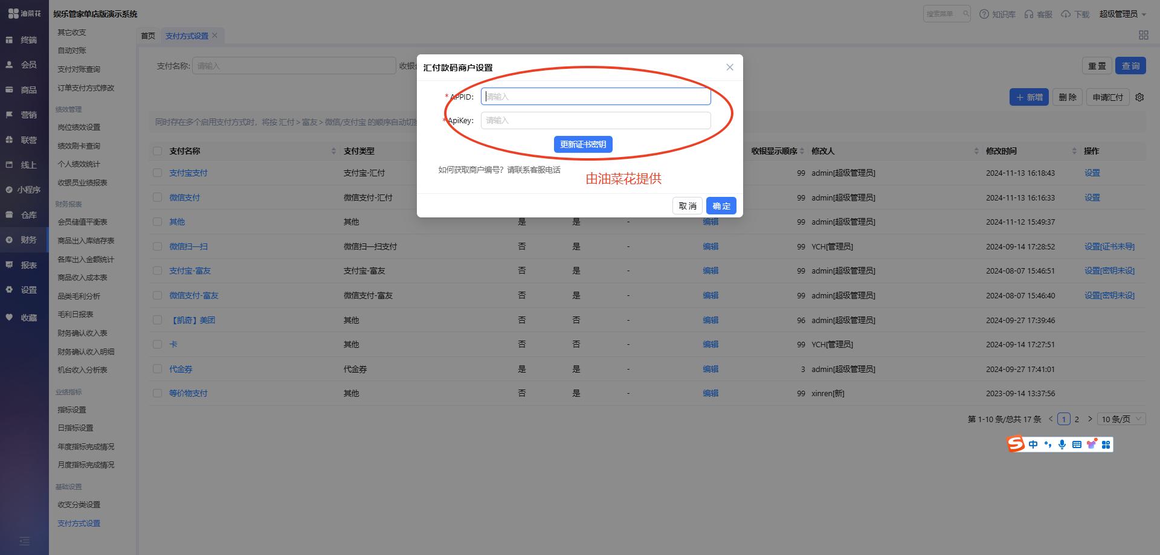
Task: Open the Sogou soft keyboard icon
Action: click(1077, 444)
